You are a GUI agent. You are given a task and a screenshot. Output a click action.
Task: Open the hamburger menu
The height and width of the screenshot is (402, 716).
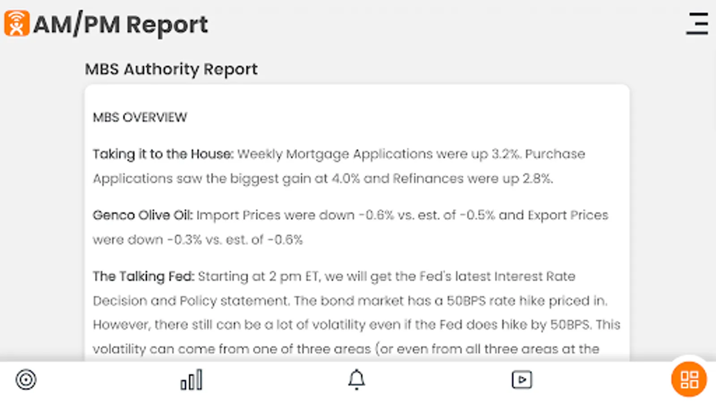697,24
